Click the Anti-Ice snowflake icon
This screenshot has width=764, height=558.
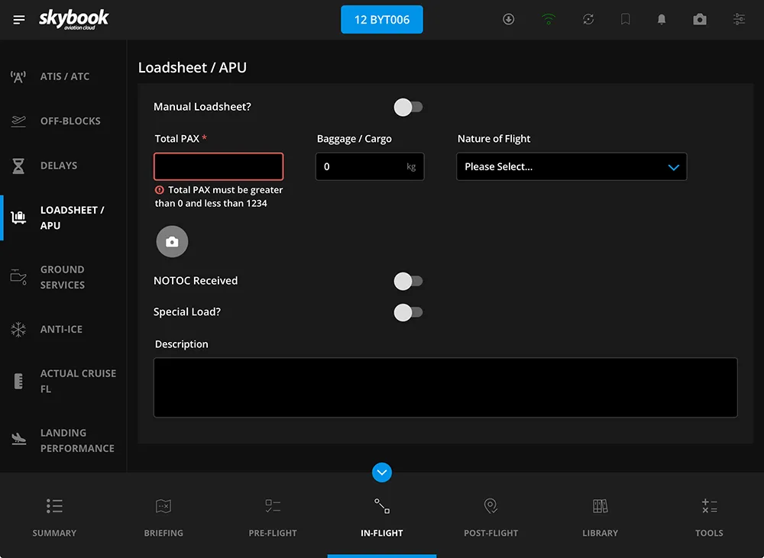click(18, 329)
